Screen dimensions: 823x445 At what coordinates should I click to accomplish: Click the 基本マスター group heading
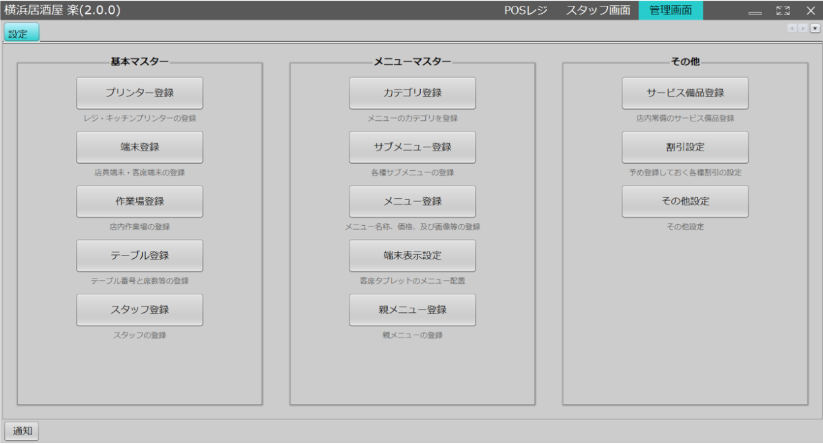[139, 61]
